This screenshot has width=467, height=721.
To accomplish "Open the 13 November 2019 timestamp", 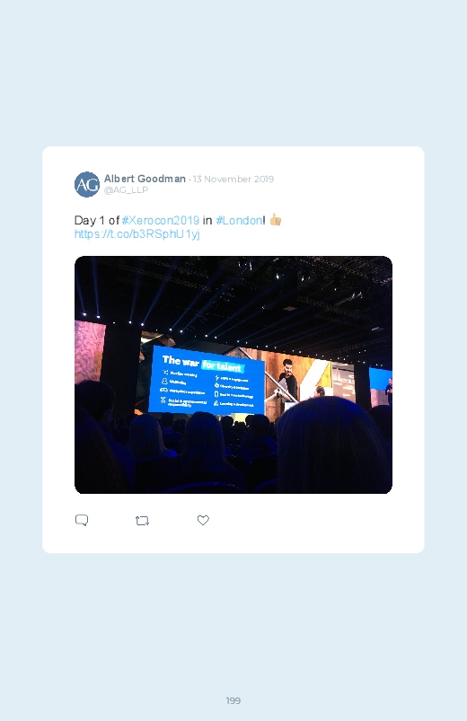I will [233, 179].
